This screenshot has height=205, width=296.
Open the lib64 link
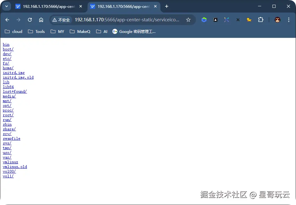[x=8, y=87]
